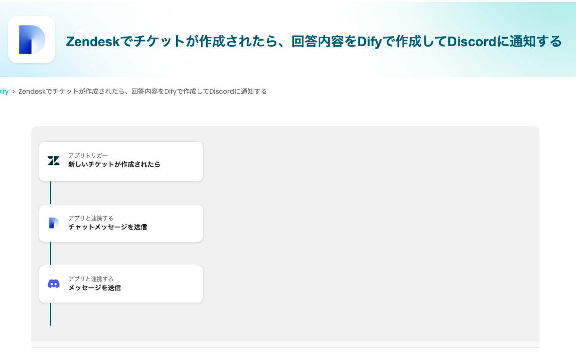Click the Discord icon in the send message card
Screen dimensions: 576x352
54,284
